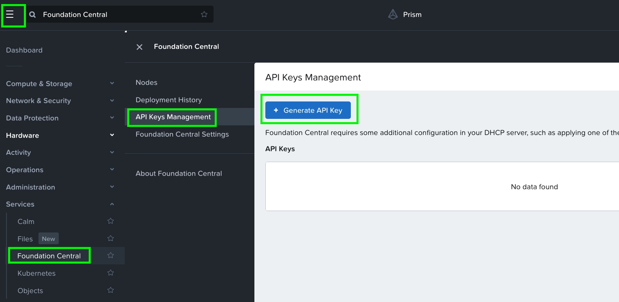Screen dimensions: 619x302
Task: Open the Nodes page
Action: pos(146,82)
